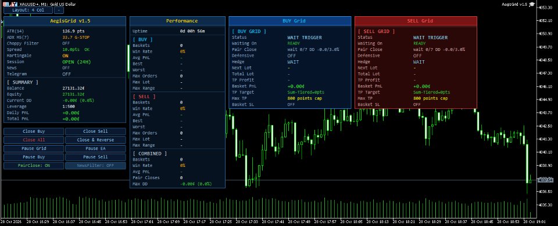Open the one-click trading chart icon
The image size is (558, 226).
pyautogui.click(x=14, y=4)
